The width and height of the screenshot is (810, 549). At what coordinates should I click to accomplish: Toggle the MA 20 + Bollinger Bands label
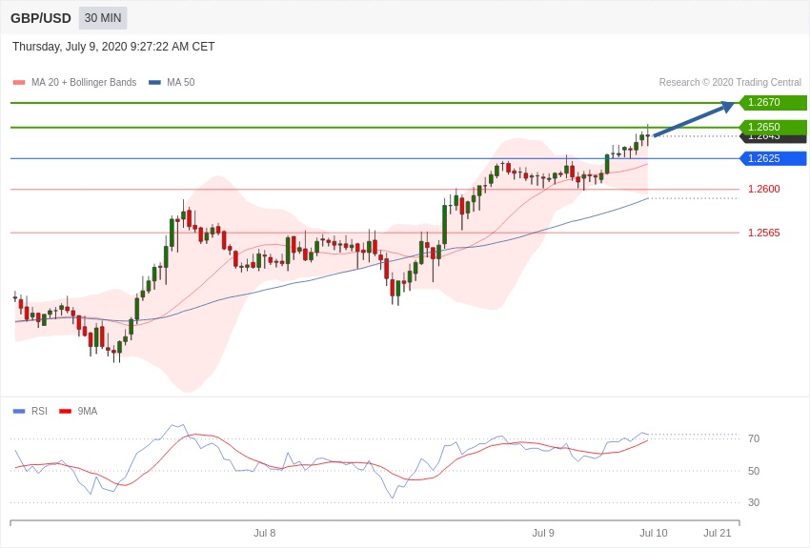tap(84, 83)
